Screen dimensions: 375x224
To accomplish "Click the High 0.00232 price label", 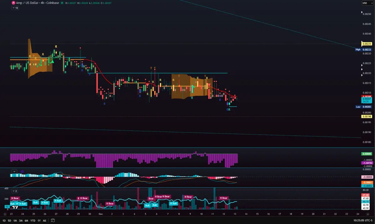I will [x=363, y=49].
